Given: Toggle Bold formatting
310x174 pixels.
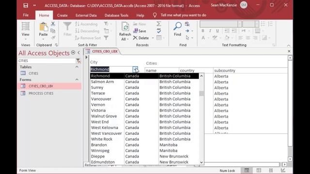Looking at the screenshot, I should pos(203,31).
